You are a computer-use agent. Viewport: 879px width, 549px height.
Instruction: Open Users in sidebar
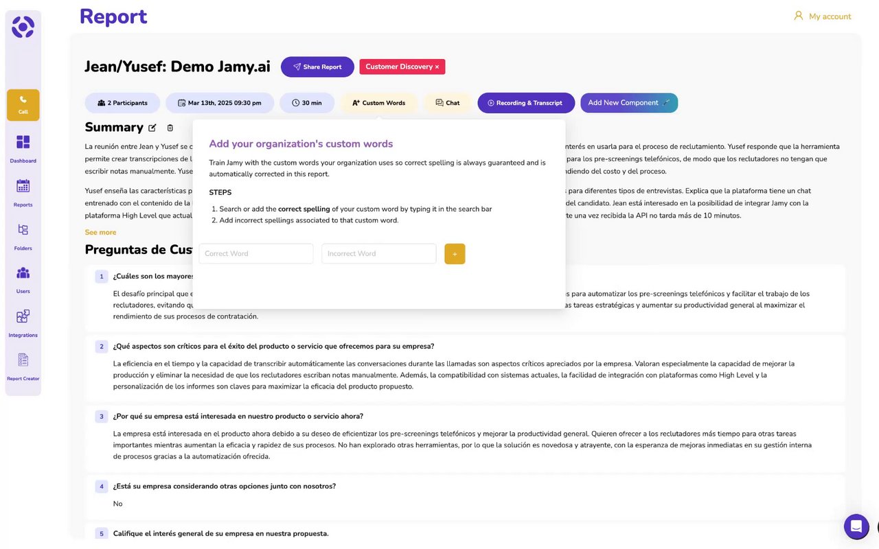tap(23, 280)
